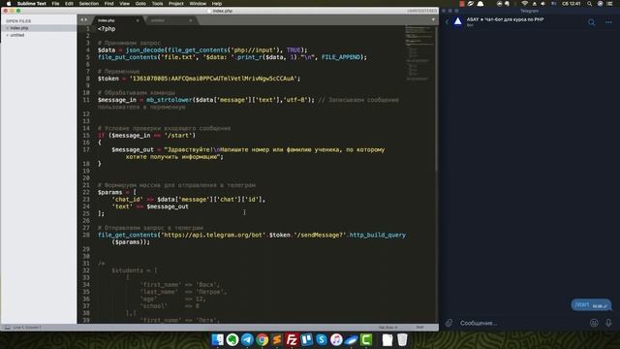Open the Find menu
Image resolution: width=620 pixels, height=349 pixels.
[x=108, y=4]
